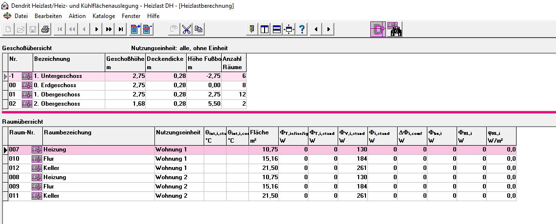Click the Höhe Fußboden value 5,50
This screenshot has height=224, width=556.
tap(204, 104)
